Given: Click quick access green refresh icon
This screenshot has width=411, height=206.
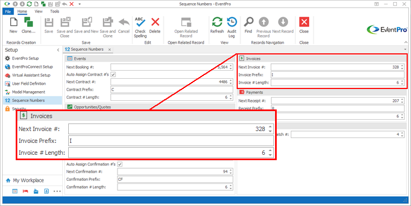Looking at the screenshot, I should 29,4.
